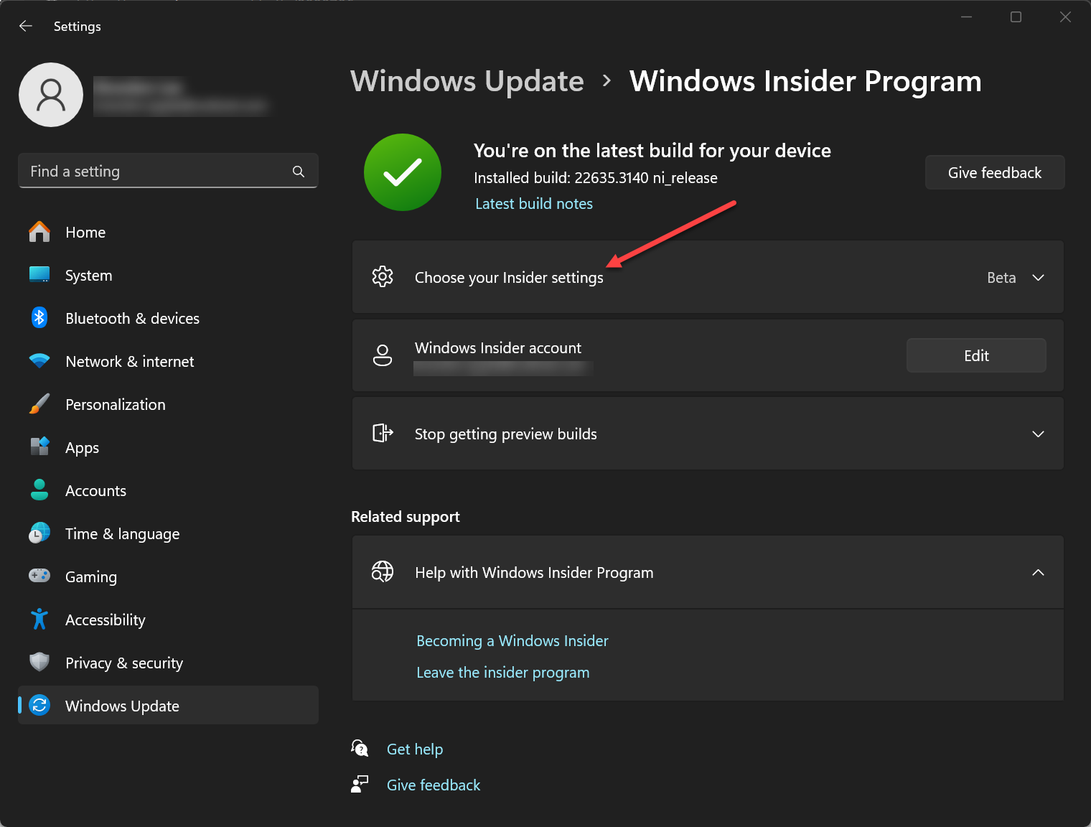This screenshot has height=827, width=1091.
Task: Open the user profile avatar
Action: pyautogui.click(x=51, y=95)
